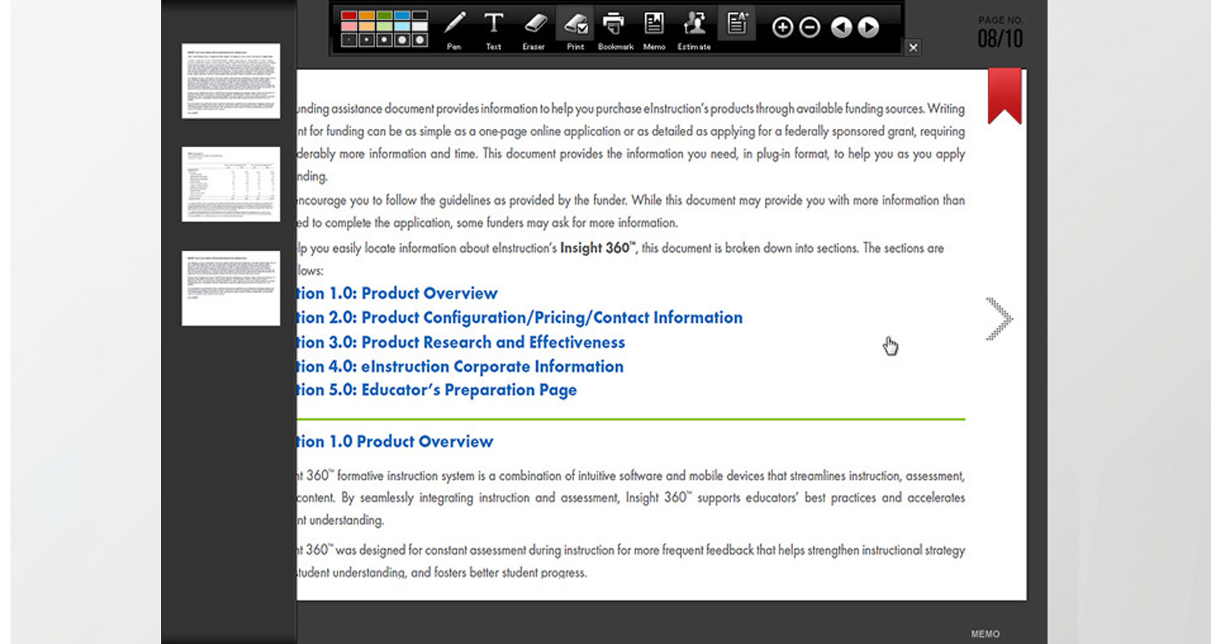This screenshot has height=644, width=1211.
Task: Open the 5.0 Educator's Preparation Page link
Action: (x=437, y=390)
